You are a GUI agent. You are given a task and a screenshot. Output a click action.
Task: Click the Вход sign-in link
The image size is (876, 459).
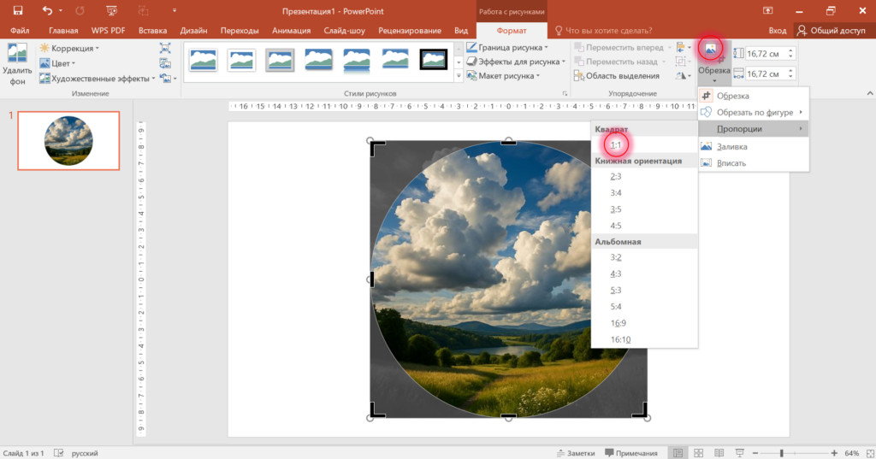pos(777,31)
